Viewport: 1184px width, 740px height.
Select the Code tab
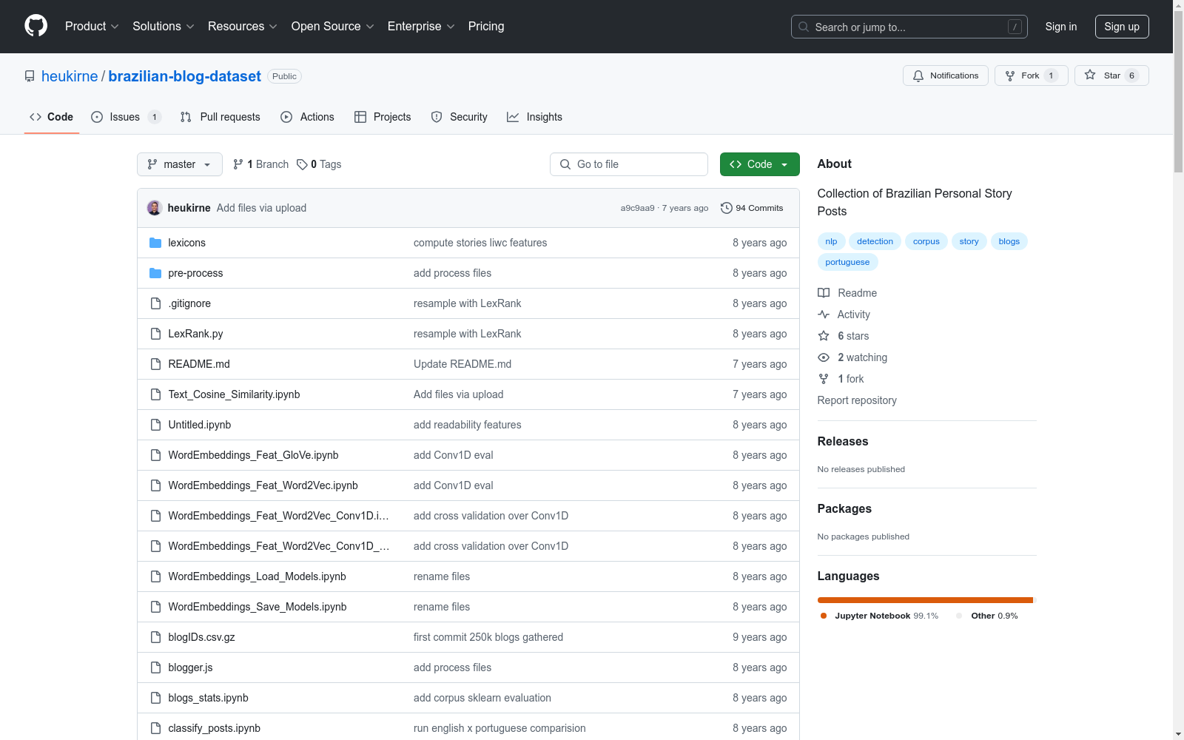(x=52, y=117)
